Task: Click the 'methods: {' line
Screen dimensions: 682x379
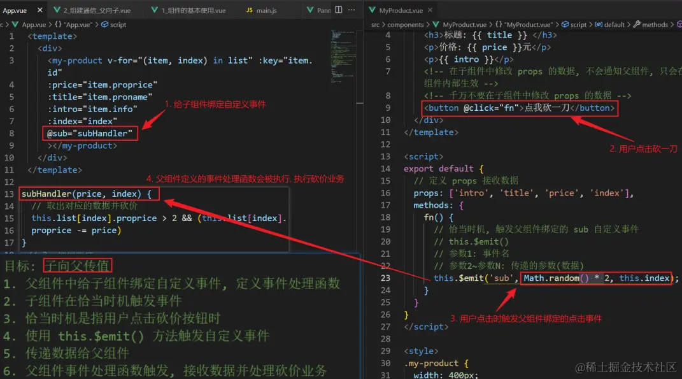Action: coord(438,205)
